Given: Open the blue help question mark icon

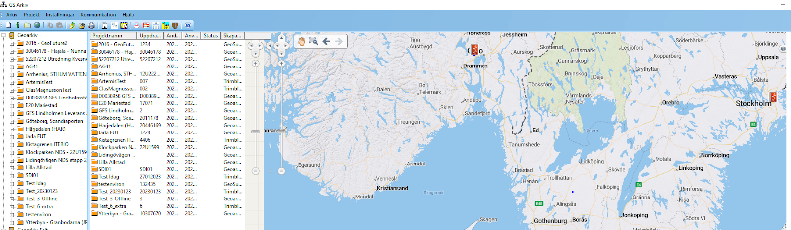Looking at the screenshot, I should (188, 25).
